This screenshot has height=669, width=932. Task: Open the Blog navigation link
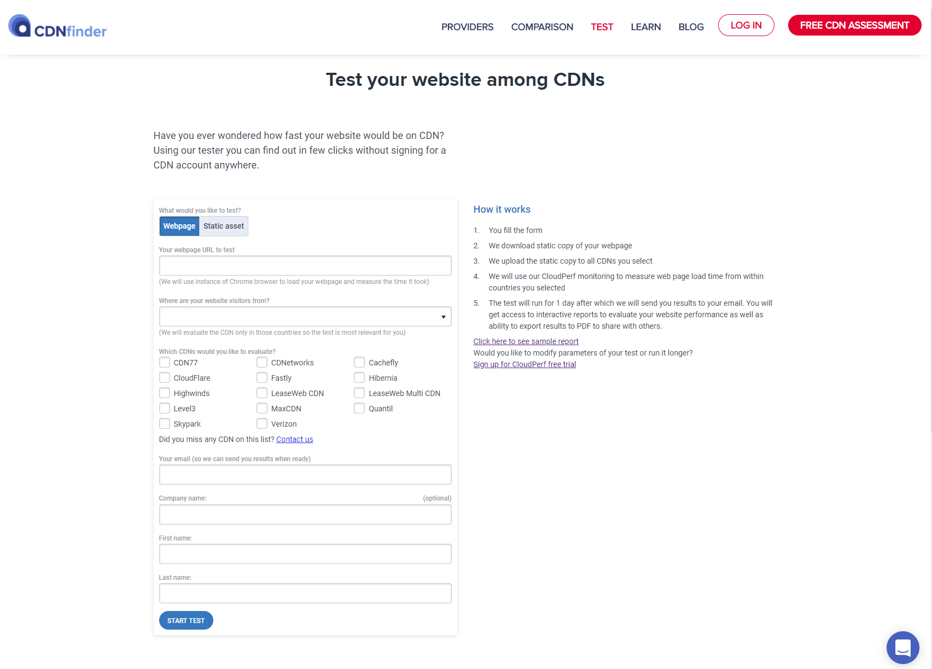[x=691, y=27]
